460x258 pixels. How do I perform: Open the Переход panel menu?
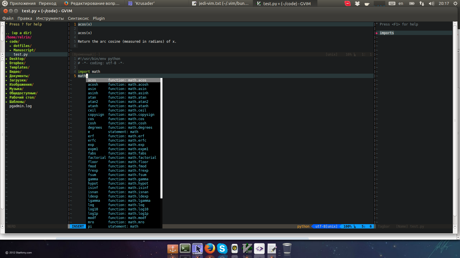pyautogui.click(x=47, y=3)
